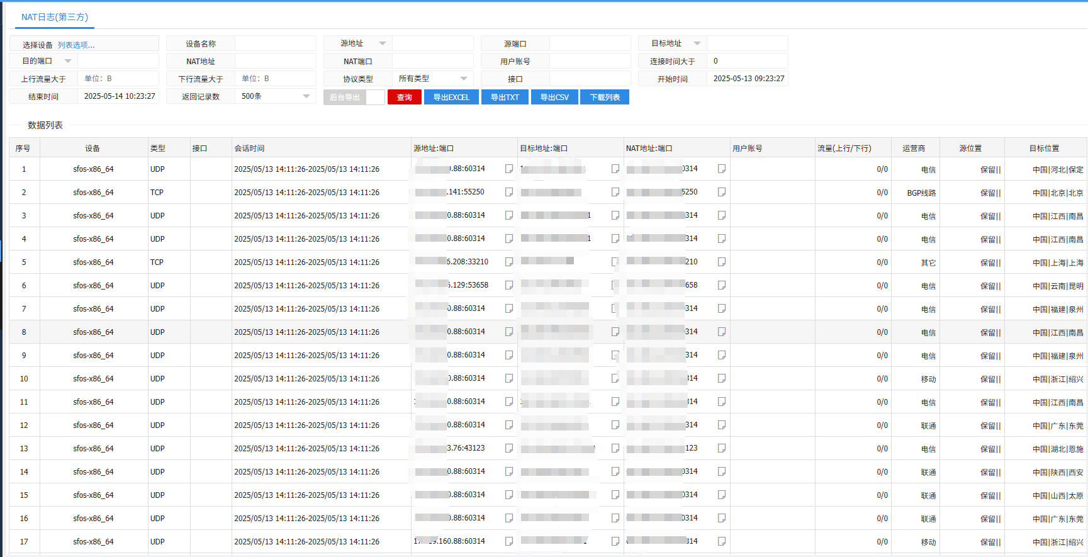Open the 源地址 filter type dropdown
This screenshot has width=1088, height=557.
tap(383, 43)
